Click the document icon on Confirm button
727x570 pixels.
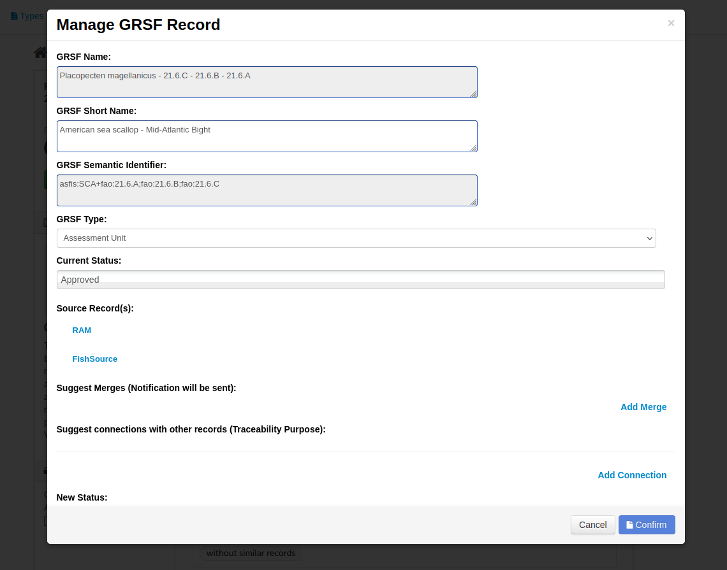coord(629,525)
